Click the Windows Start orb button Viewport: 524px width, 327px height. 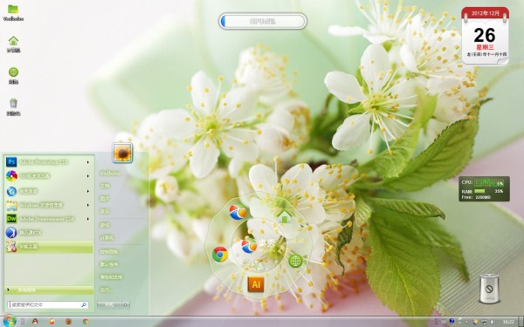pyautogui.click(x=9, y=321)
